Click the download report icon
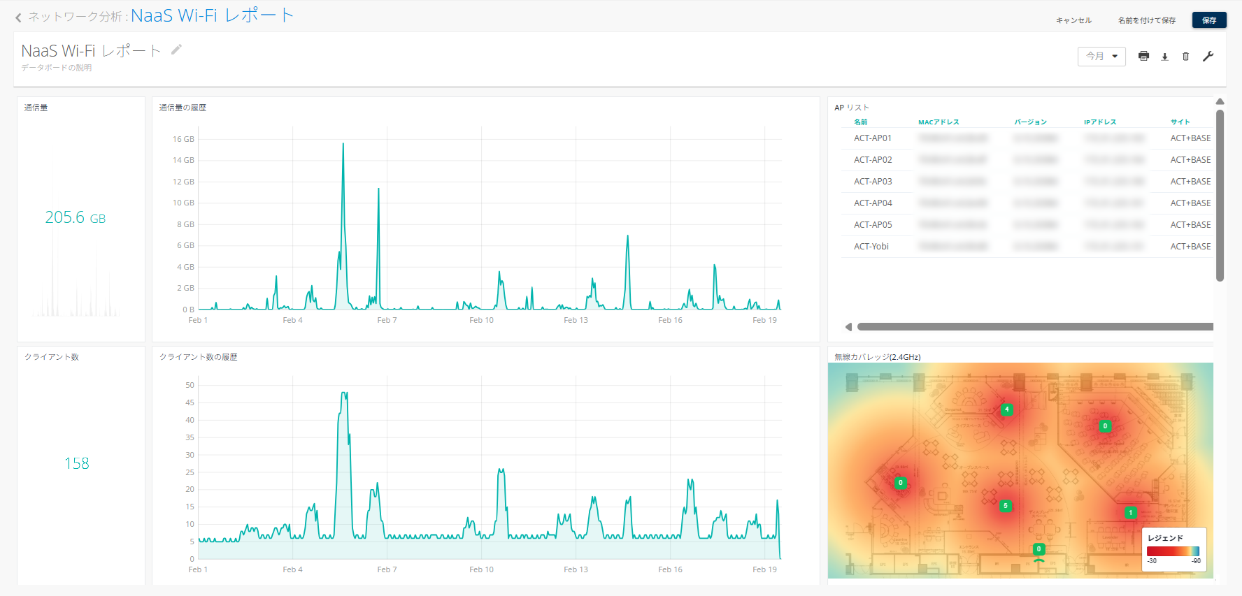The width and height of the screenshot is (1242, 596). pyautogui.click(x=1164, y=57)
